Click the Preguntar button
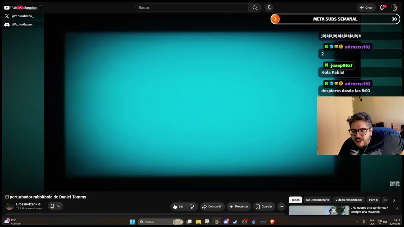Screen dimensions: 404x227 [239, 207]
